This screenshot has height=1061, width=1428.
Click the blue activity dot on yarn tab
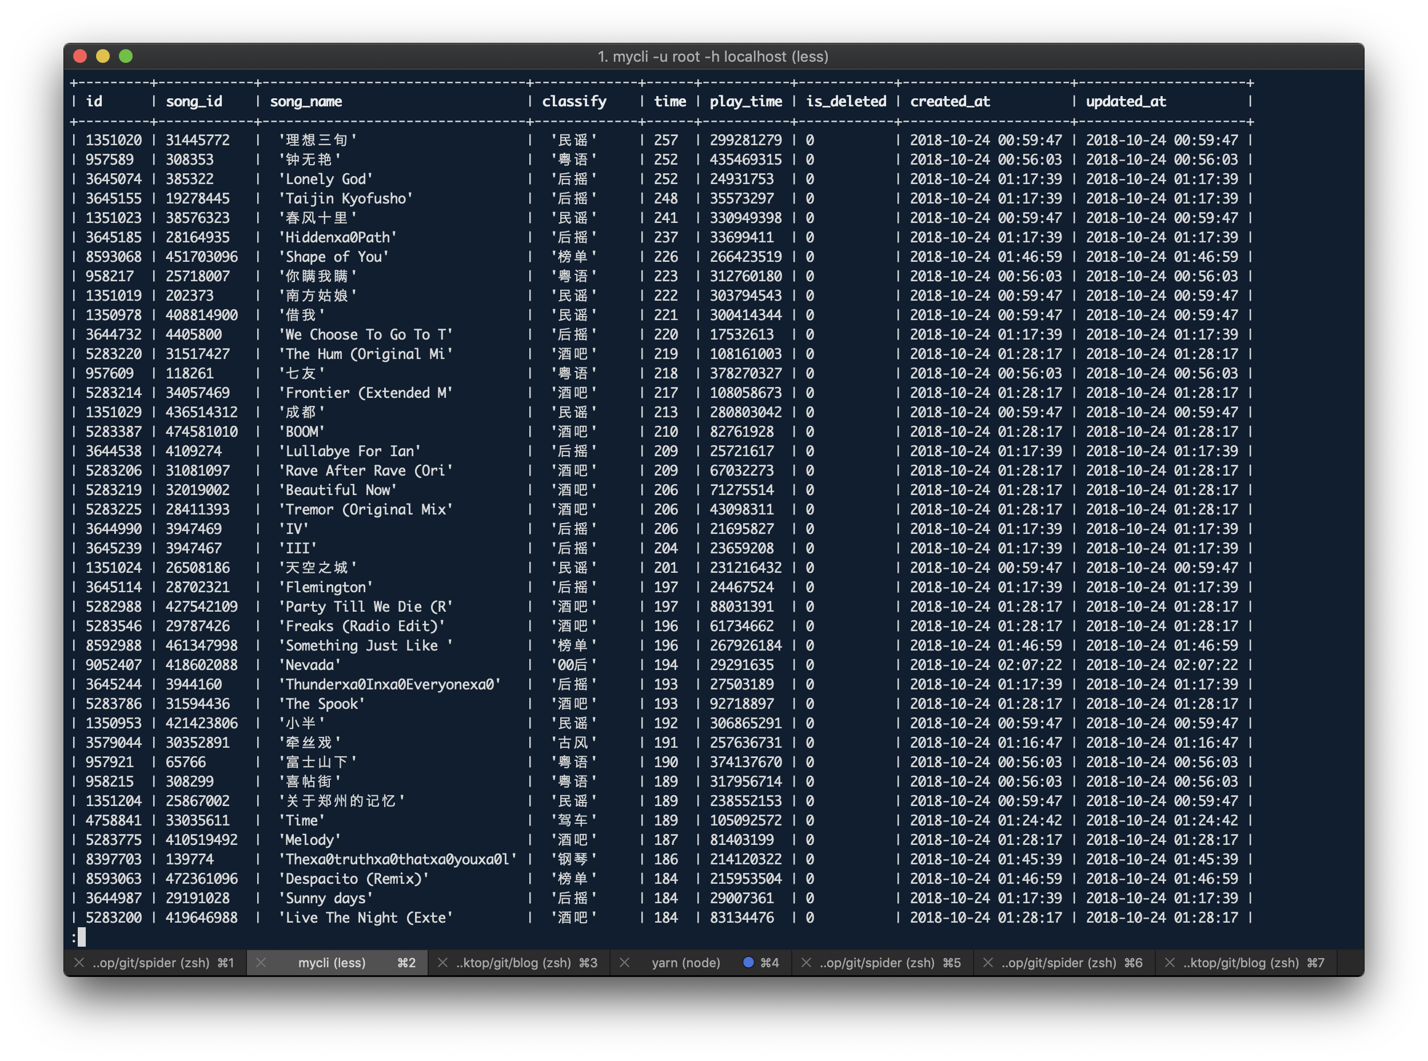[x=748, y=962]
